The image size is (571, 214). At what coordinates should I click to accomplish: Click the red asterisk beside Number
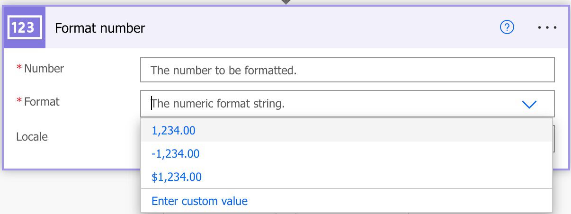[19, 68]
